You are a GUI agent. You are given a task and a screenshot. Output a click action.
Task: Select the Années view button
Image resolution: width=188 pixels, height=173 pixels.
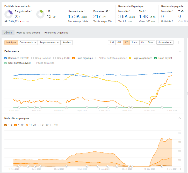[67, 43]
